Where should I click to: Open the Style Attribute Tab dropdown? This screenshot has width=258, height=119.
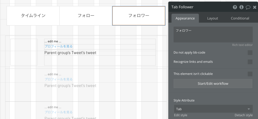[213, 109]
